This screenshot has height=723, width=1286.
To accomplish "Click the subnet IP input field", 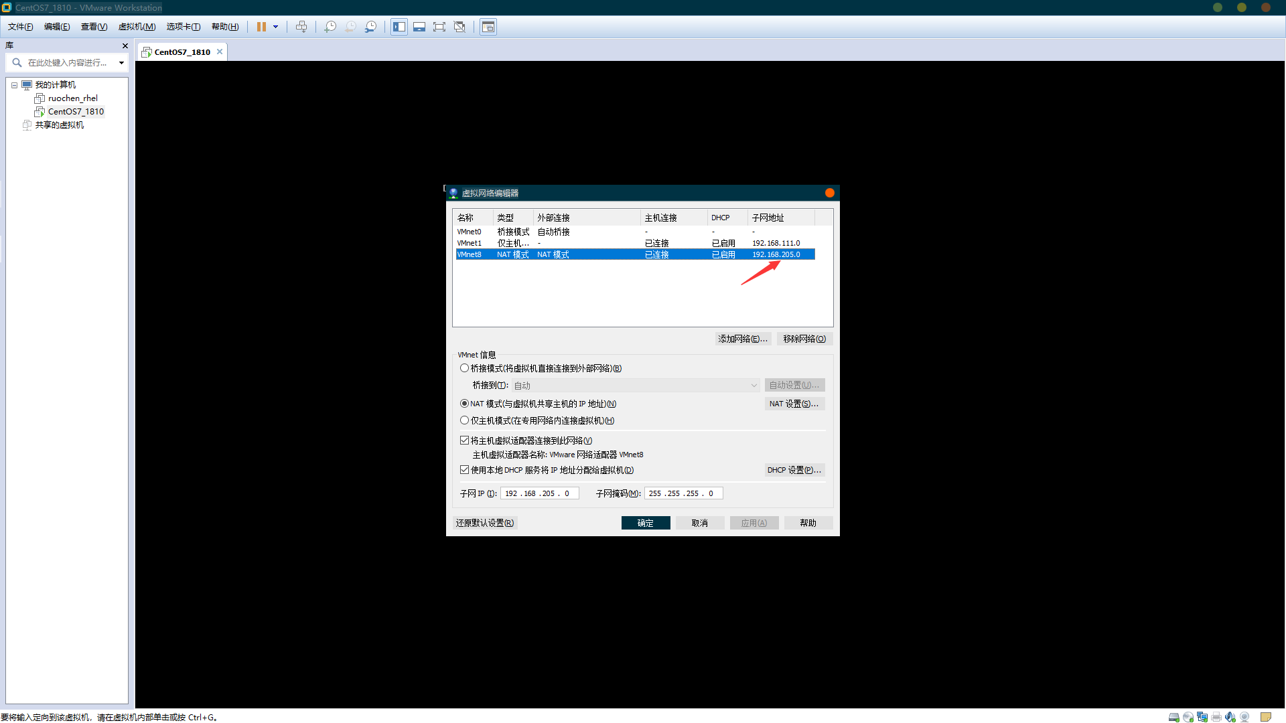I will pyautogui.click(x=539, y=493).
